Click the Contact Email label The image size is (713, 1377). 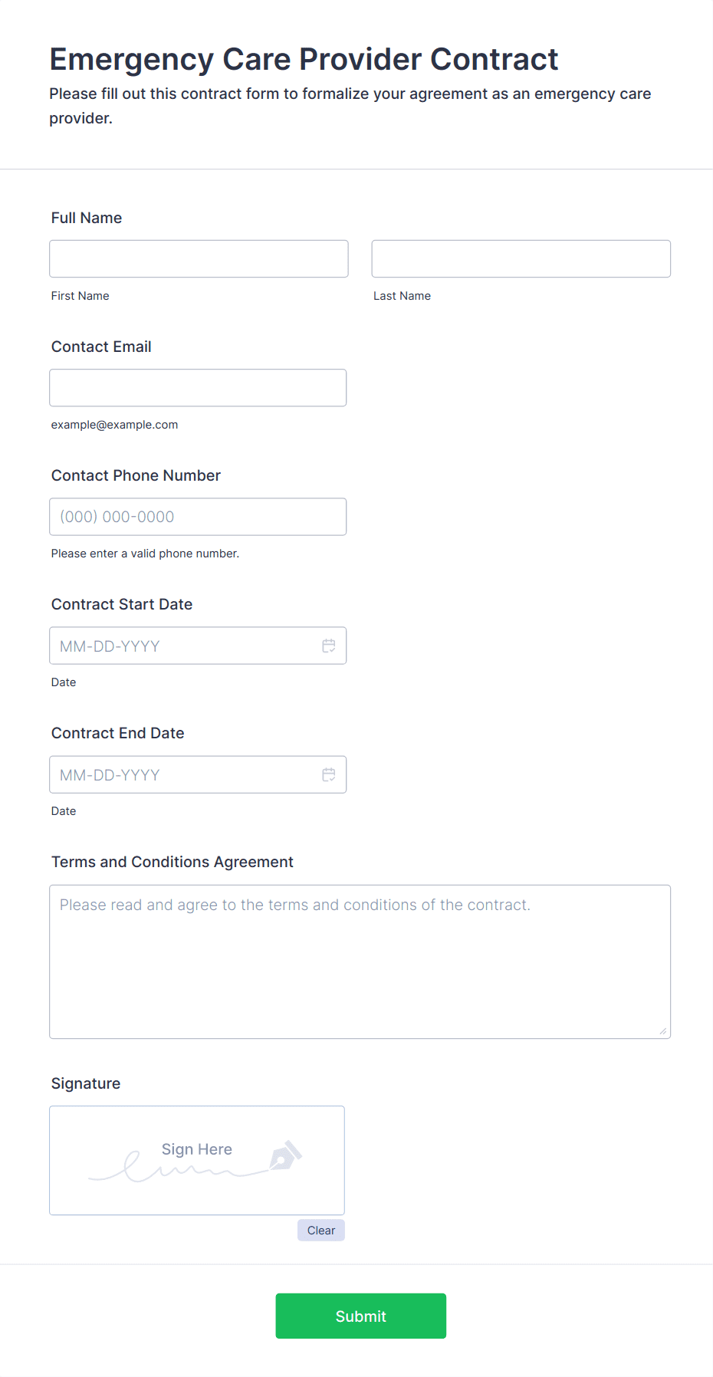click(x=101, y=347)
